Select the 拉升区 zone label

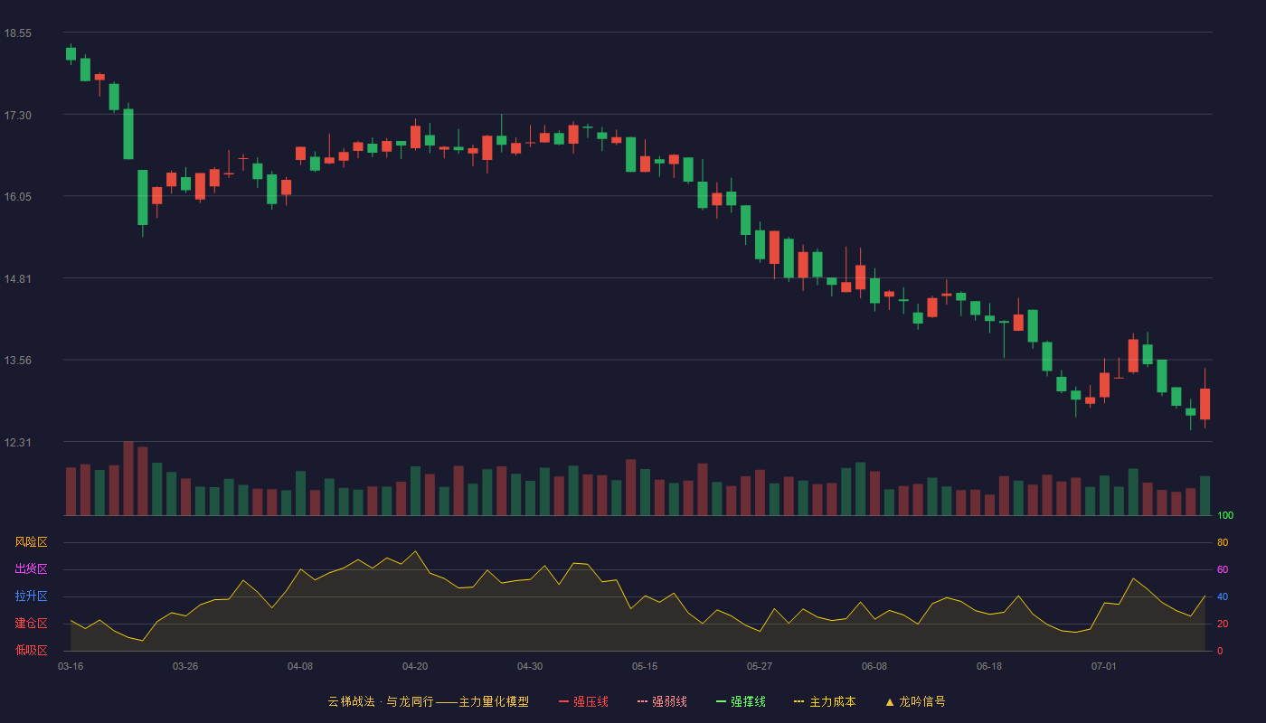(x=31, y=596)
